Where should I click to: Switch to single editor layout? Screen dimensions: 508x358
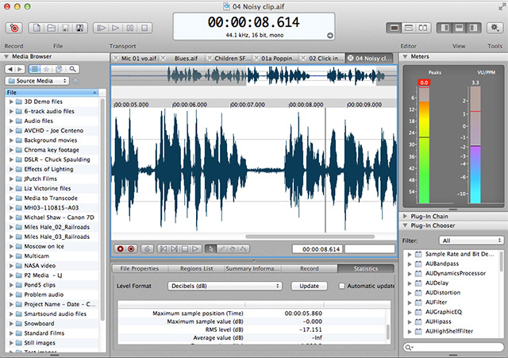(394, 28)
